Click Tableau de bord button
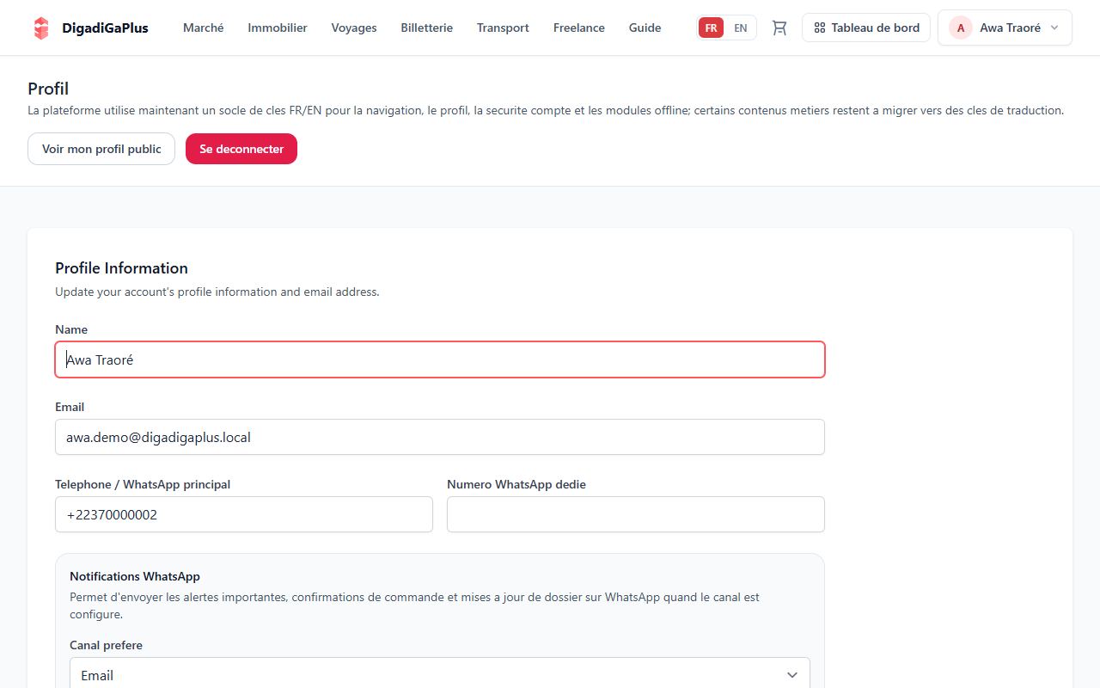 [866, 28]
